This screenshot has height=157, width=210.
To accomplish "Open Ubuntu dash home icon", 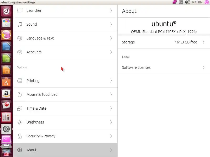I will click(6, 11).
